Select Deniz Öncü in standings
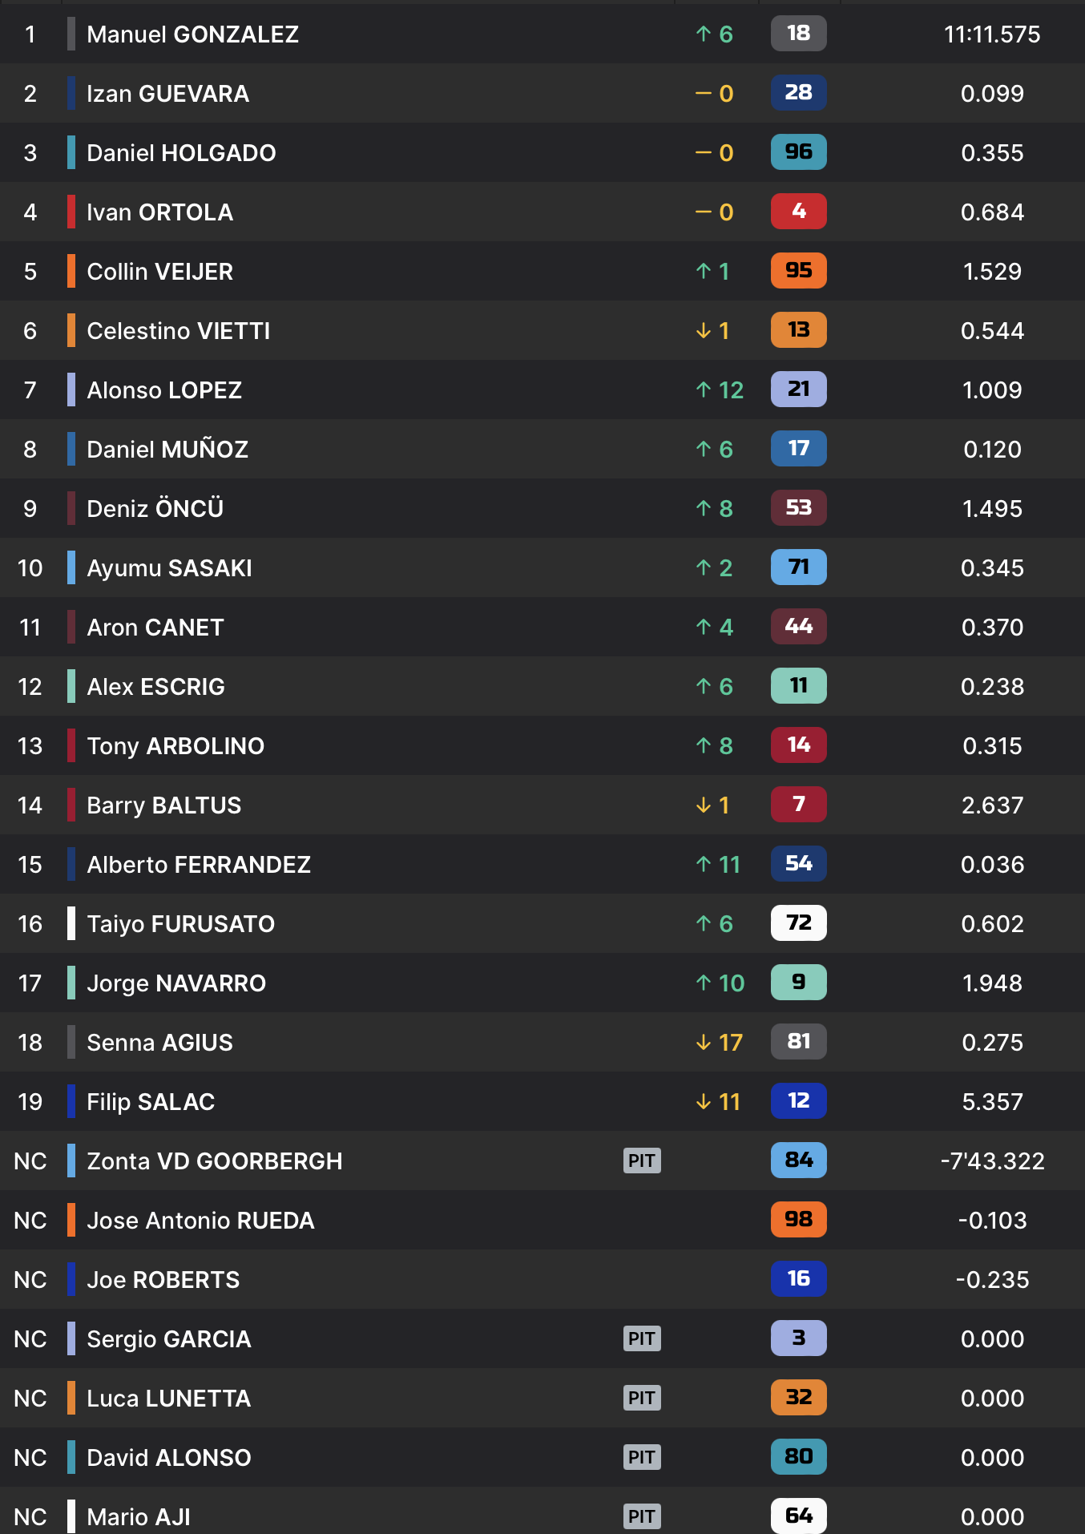Image resolution: width=1085 pixels, height=1534 pixels. tap(155, 509)
